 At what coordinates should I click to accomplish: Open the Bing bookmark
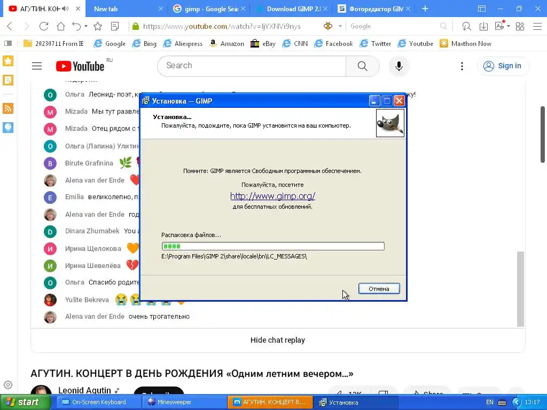[144, 44]
